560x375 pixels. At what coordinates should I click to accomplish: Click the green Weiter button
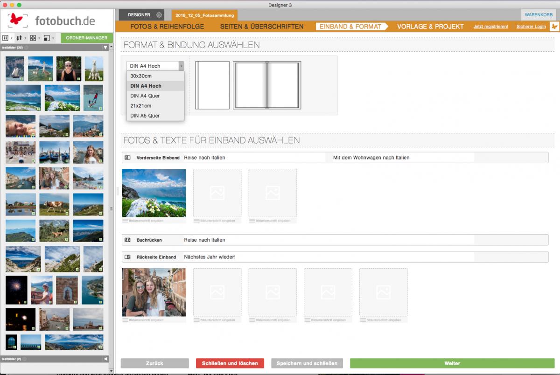[452, 363]
